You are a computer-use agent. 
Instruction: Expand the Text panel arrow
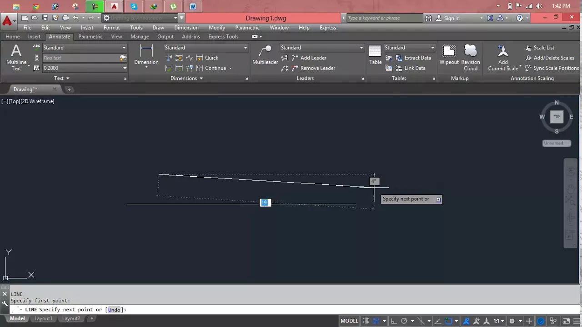[68, 78]
